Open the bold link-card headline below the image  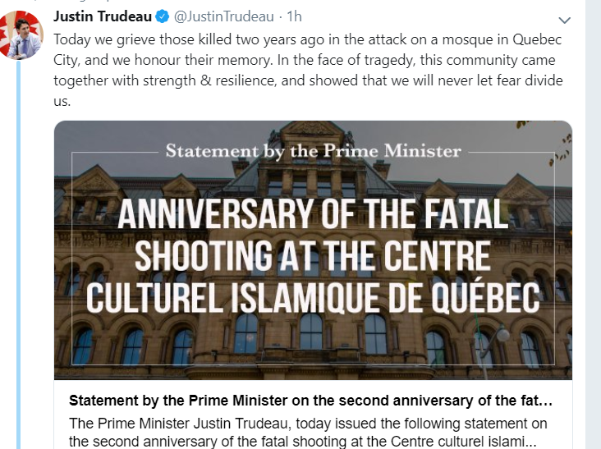[310, 402]
